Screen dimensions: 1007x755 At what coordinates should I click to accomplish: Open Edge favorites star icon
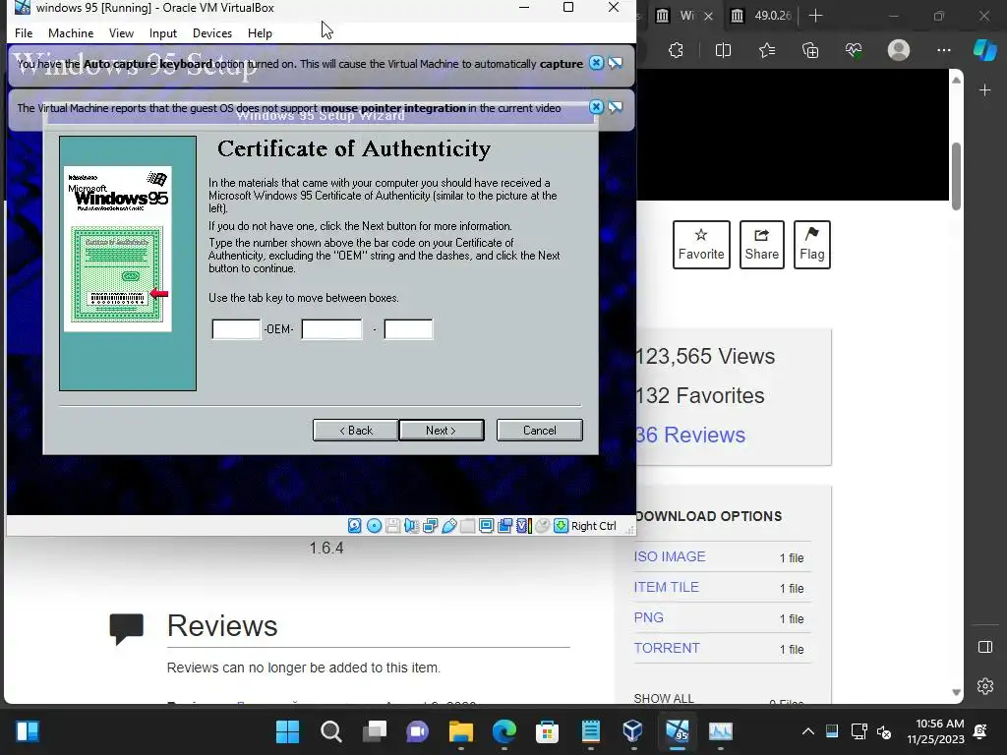[767, 50]
